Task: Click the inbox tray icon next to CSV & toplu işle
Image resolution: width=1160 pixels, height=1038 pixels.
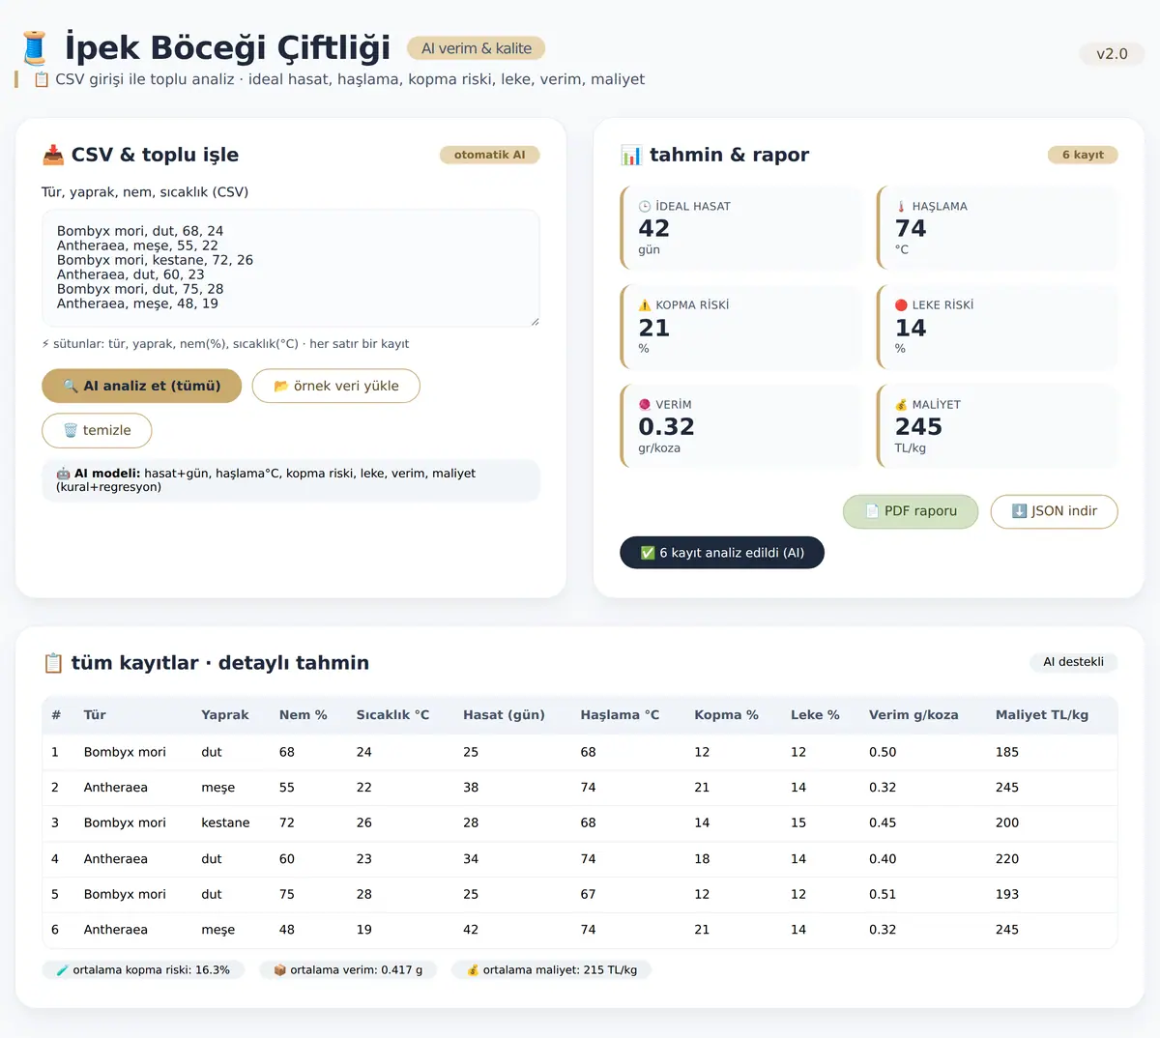Action: coord(53,155)
